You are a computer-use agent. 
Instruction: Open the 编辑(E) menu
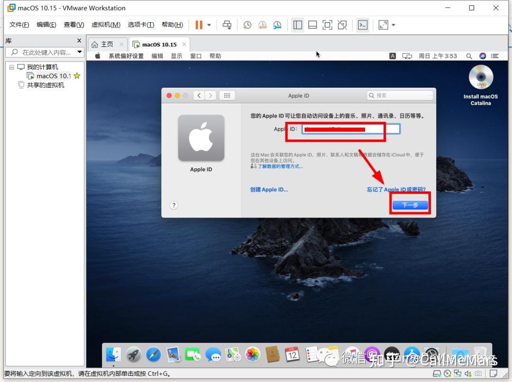pos(46,25)
